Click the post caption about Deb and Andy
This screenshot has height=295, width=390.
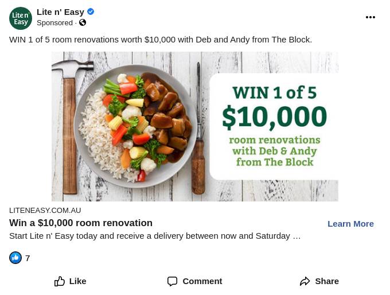pyautogui.click(x=161, y=40)
